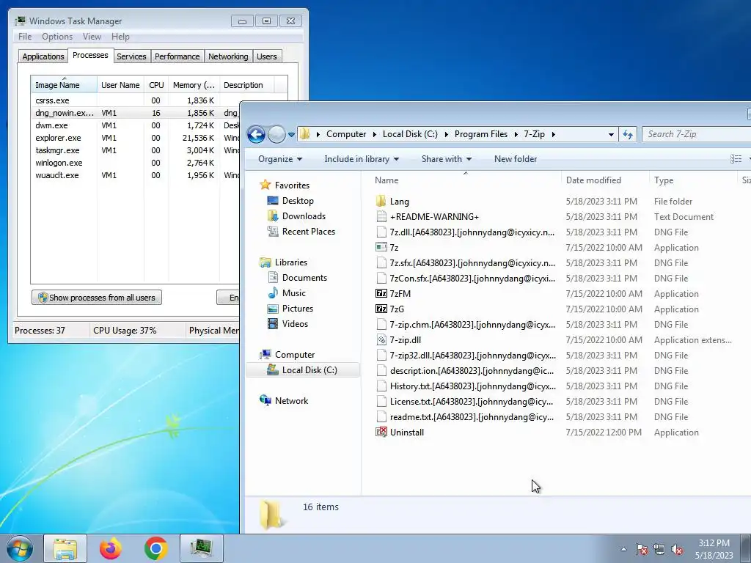Image resolution: width=751 pixels, height=563 pixels.
Task: Select taskmgr.exe process row
Action: pos(136,150)
